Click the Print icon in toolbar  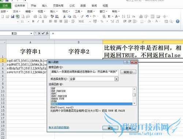[x=35, y=16]
